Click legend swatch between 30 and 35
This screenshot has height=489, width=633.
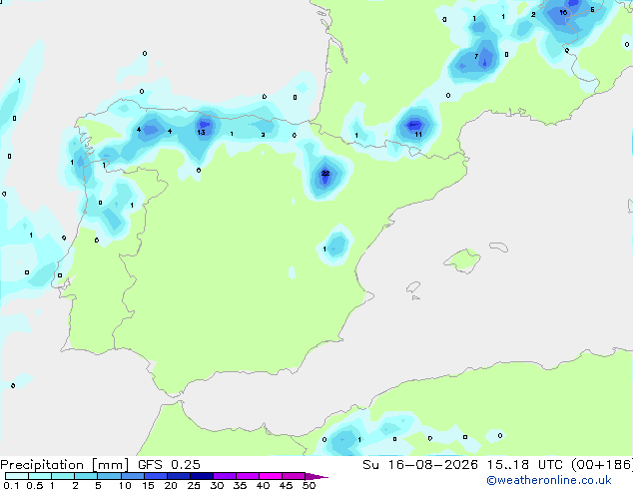(224, 476)
